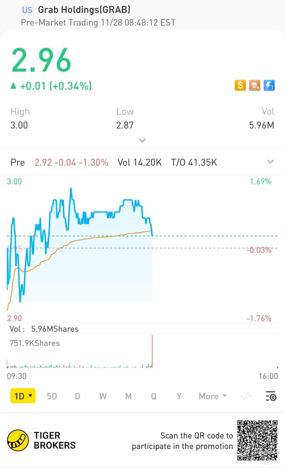The image size is (285, 468).
Task: Select the Y yearly chart tab
Action: 179,396
